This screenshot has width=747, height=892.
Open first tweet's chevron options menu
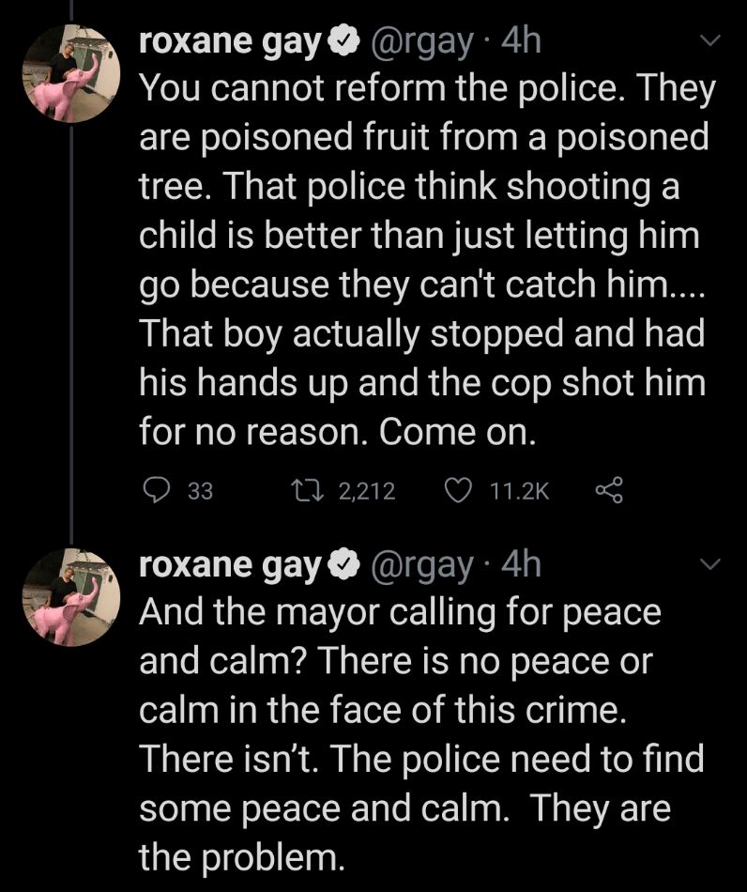click(x=710, y=41)
